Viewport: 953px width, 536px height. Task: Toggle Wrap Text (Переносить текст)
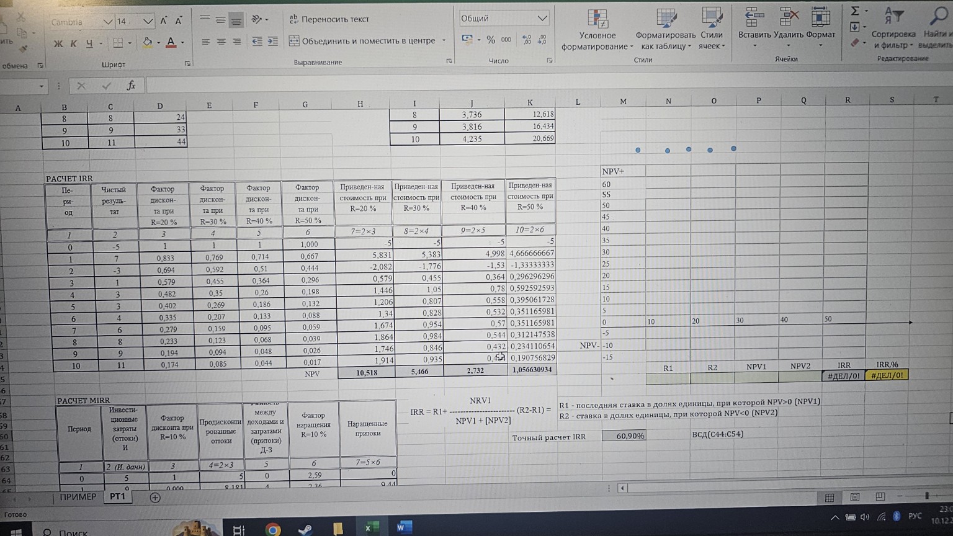(329, 19)
